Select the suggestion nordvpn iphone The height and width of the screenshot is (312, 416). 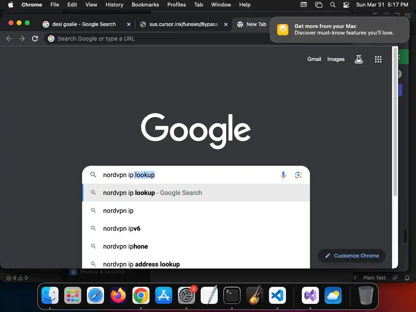(196, 246)
